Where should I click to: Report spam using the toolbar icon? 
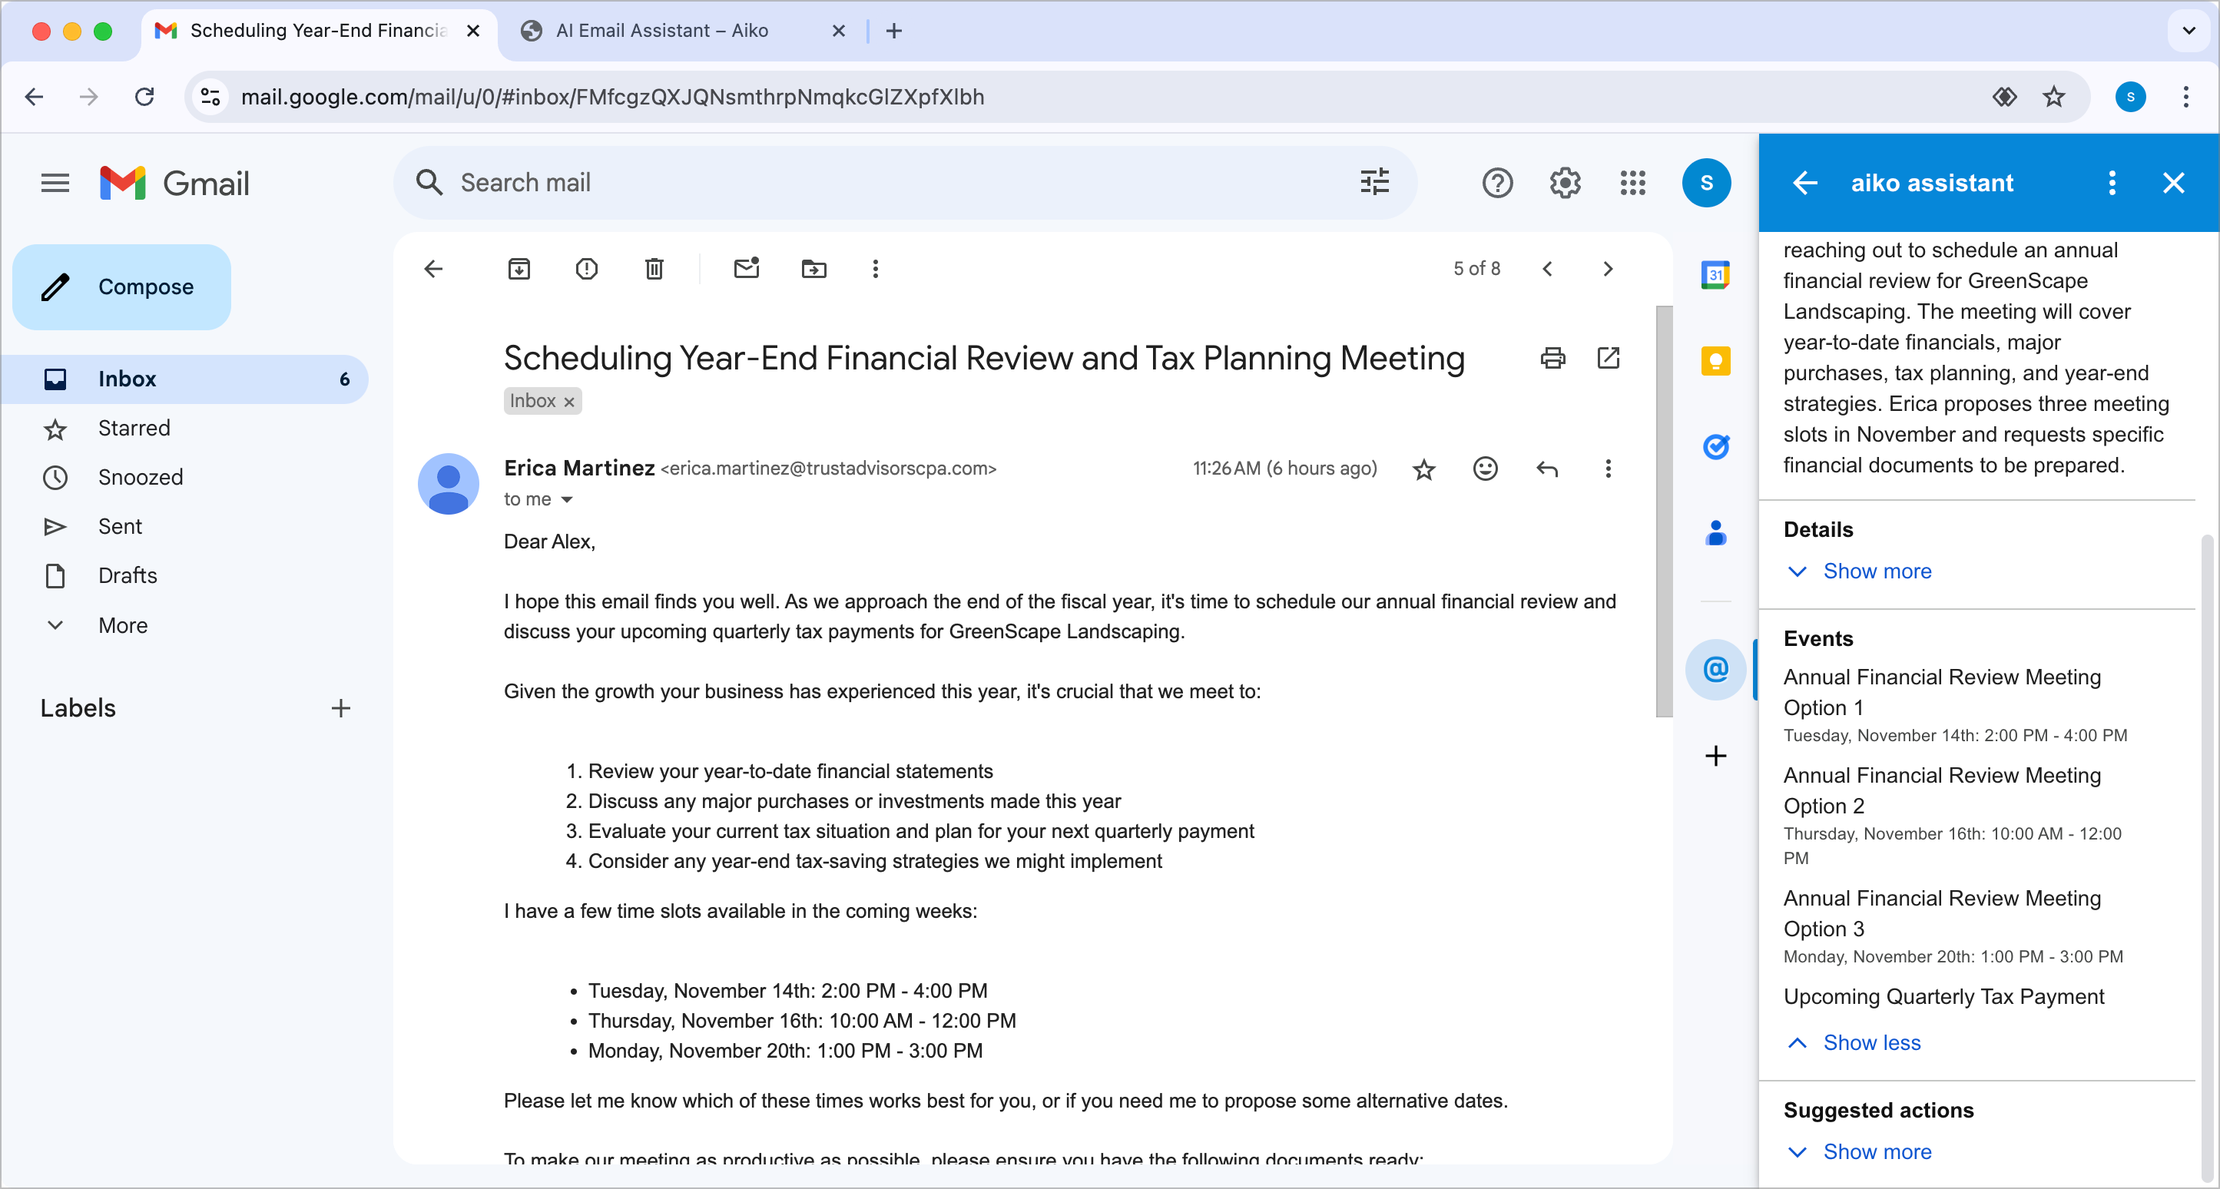(x=586, y=268)
